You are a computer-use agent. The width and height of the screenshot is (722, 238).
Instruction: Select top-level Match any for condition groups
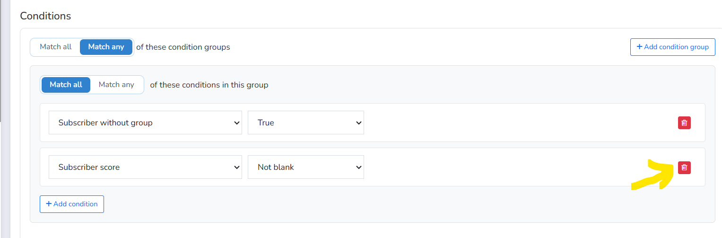click(106, 47)
